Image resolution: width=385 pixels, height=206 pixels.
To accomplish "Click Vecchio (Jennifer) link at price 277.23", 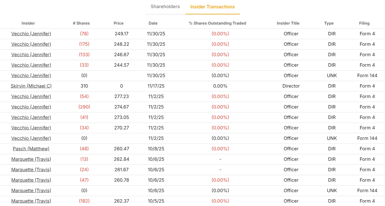I will click(x=31, y=96).
